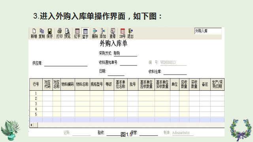The width and height of the screenshot is (253, 142).
Task: Click the 行号 column header
Action: [x=36, y=84]
